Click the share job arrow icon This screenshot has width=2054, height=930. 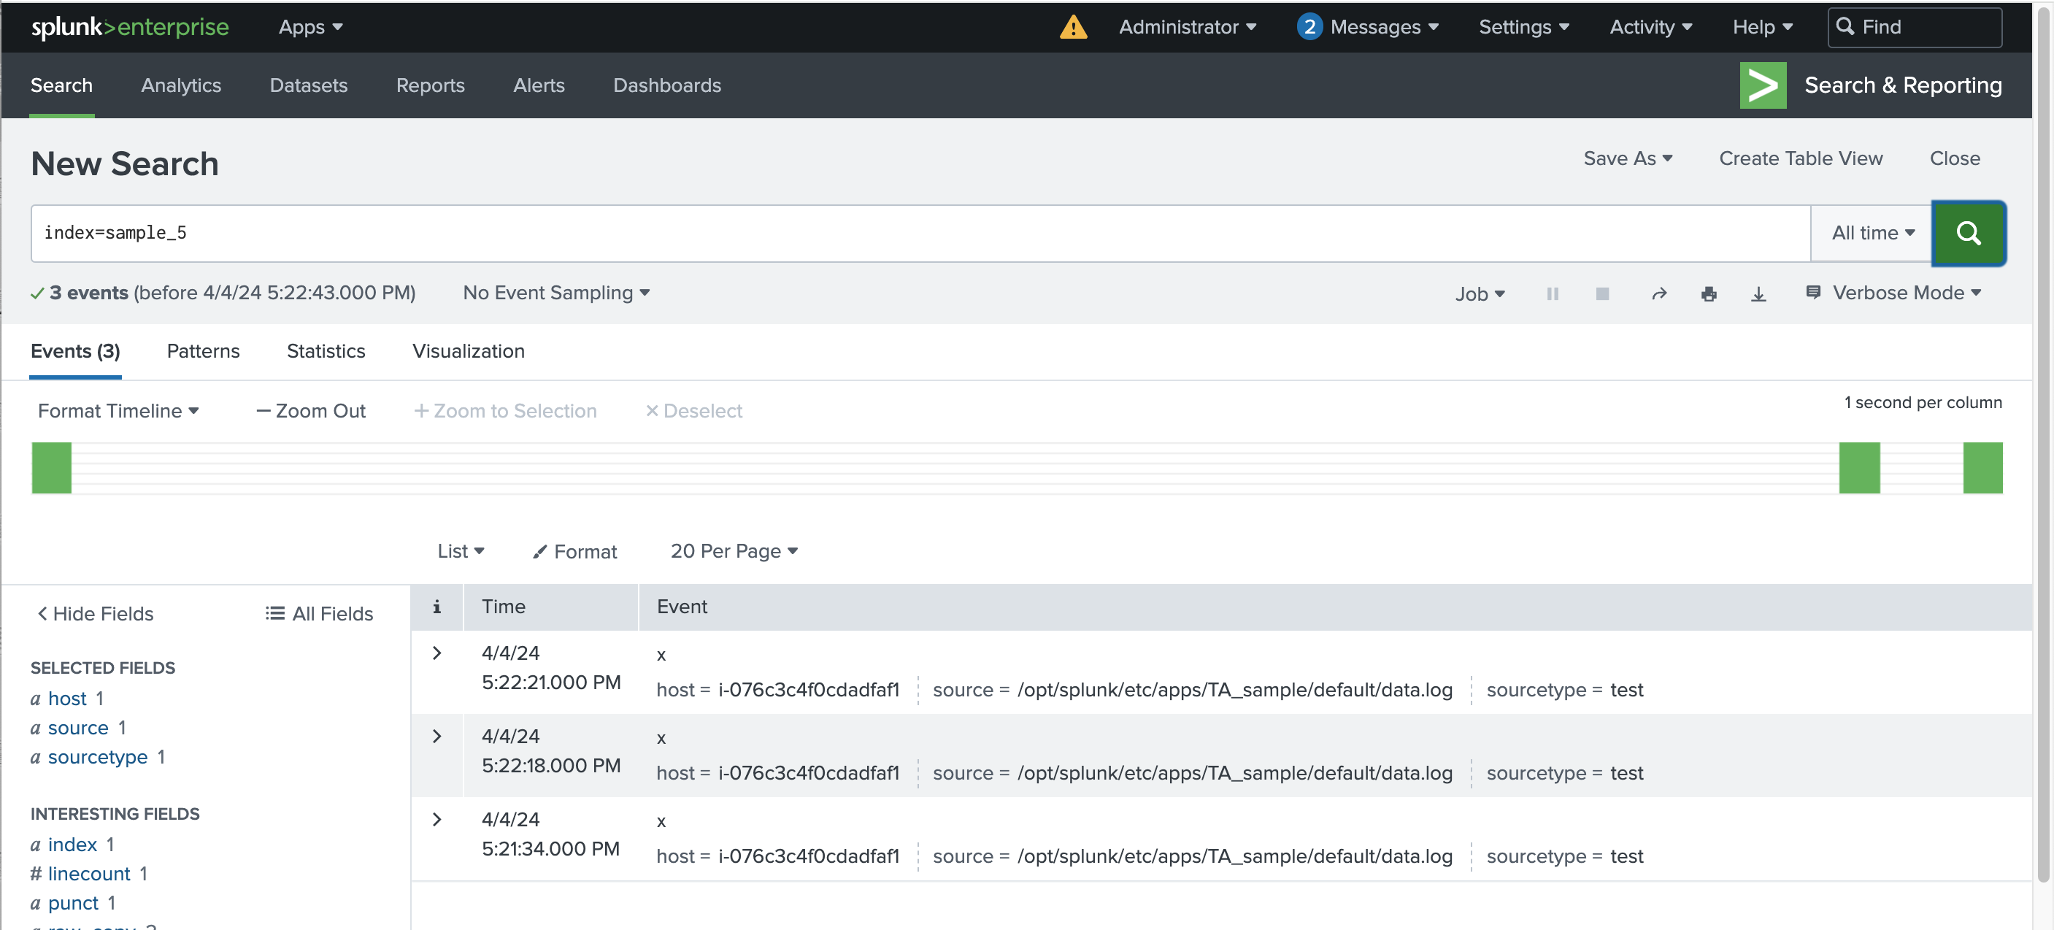1658,293
